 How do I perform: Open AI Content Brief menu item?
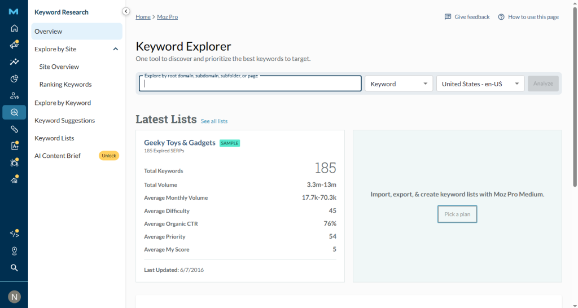58,156
